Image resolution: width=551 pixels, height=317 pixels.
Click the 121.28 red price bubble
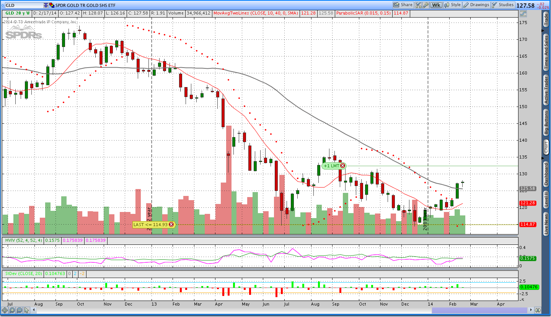528,203
